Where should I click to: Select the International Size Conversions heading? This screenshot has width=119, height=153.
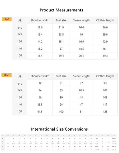59,129
